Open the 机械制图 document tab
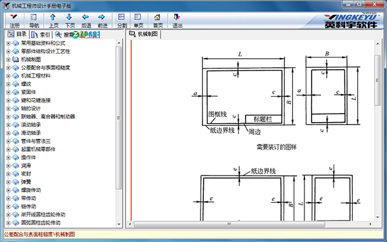This screenshot has height=242, width=387. coord(144,34)
